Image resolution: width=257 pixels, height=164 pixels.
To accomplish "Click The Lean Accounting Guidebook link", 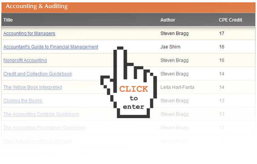I will point(38,141).
